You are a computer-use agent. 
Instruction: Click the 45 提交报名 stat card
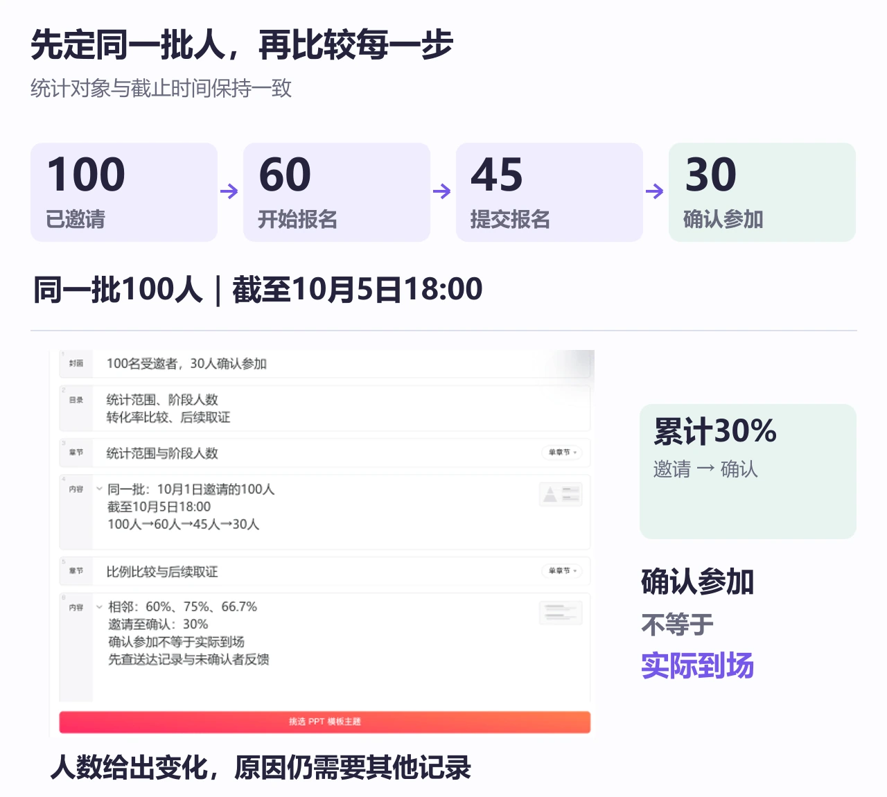[x=550, y=192]
